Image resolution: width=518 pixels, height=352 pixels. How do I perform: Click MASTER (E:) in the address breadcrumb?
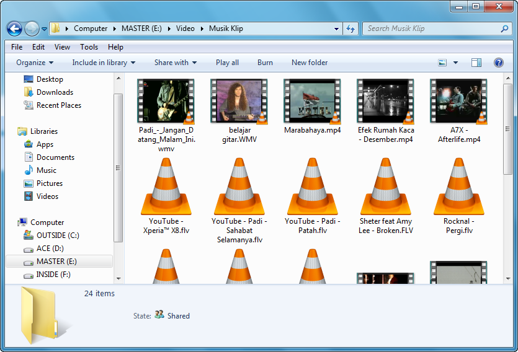(x=141, y=29)
